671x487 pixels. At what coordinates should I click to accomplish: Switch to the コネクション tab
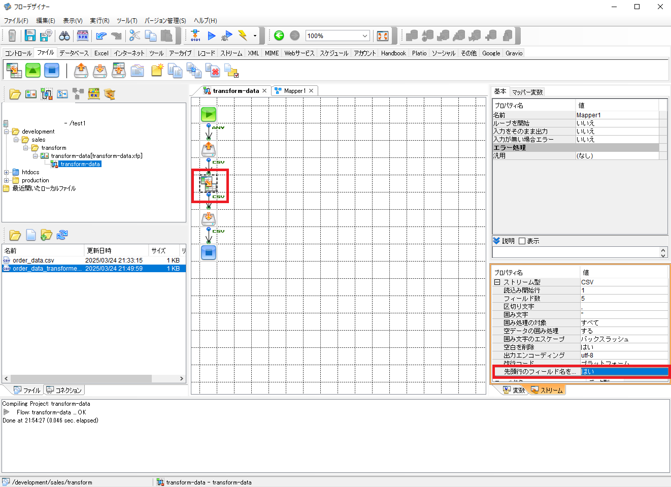click(64, 390)
